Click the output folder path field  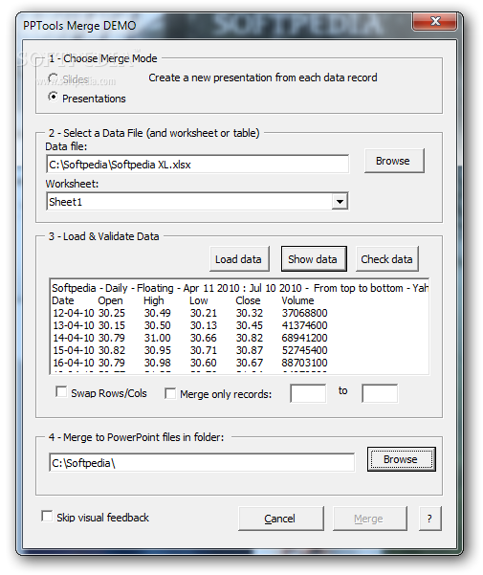[202, 463]
